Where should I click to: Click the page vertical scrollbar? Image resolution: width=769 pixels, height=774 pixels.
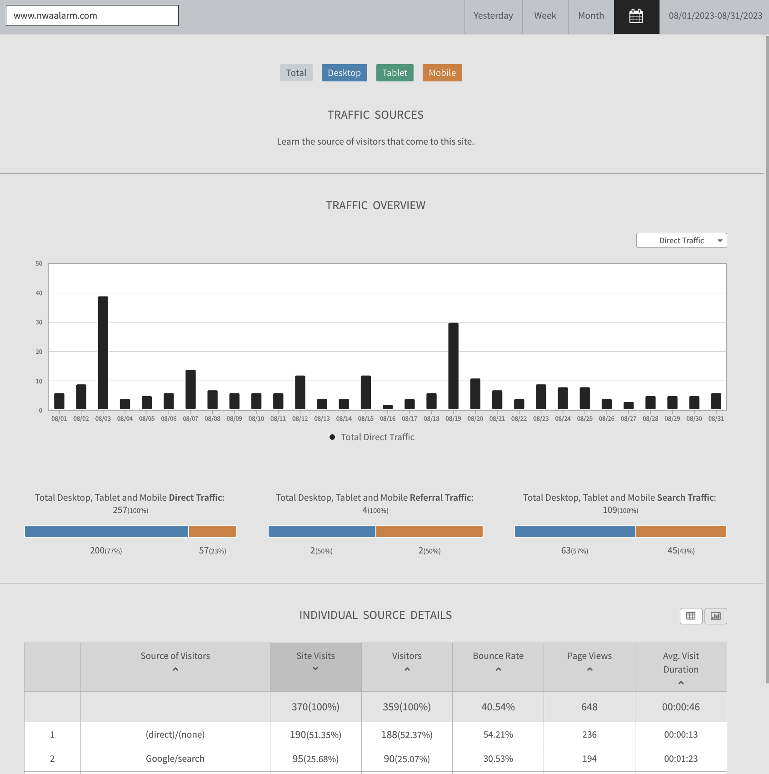(767, 359)
